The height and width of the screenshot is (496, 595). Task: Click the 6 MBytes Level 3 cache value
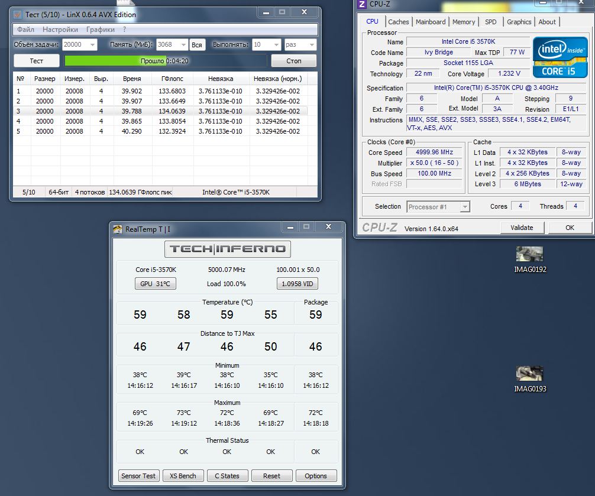click(528, 184)
